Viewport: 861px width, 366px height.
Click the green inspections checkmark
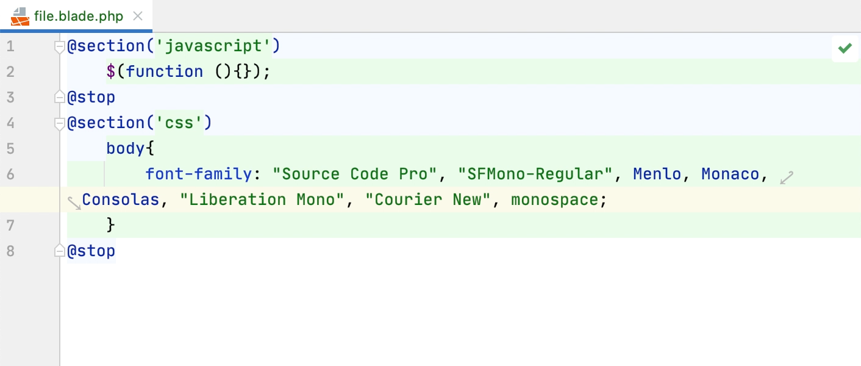(845, 48)
